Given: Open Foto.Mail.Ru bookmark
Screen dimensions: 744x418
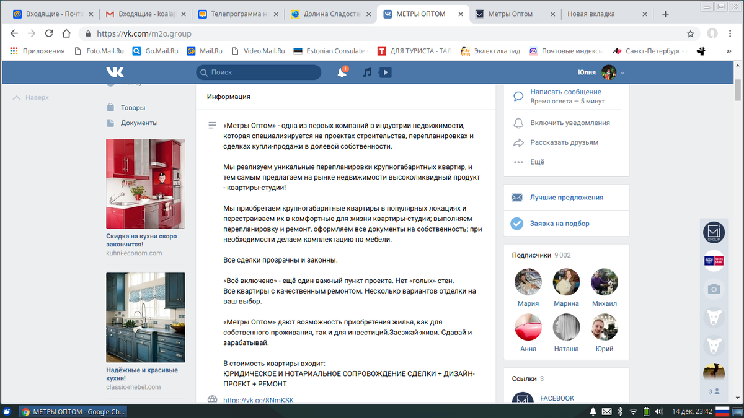Looking at the screenshot, I should click(98, 51).
